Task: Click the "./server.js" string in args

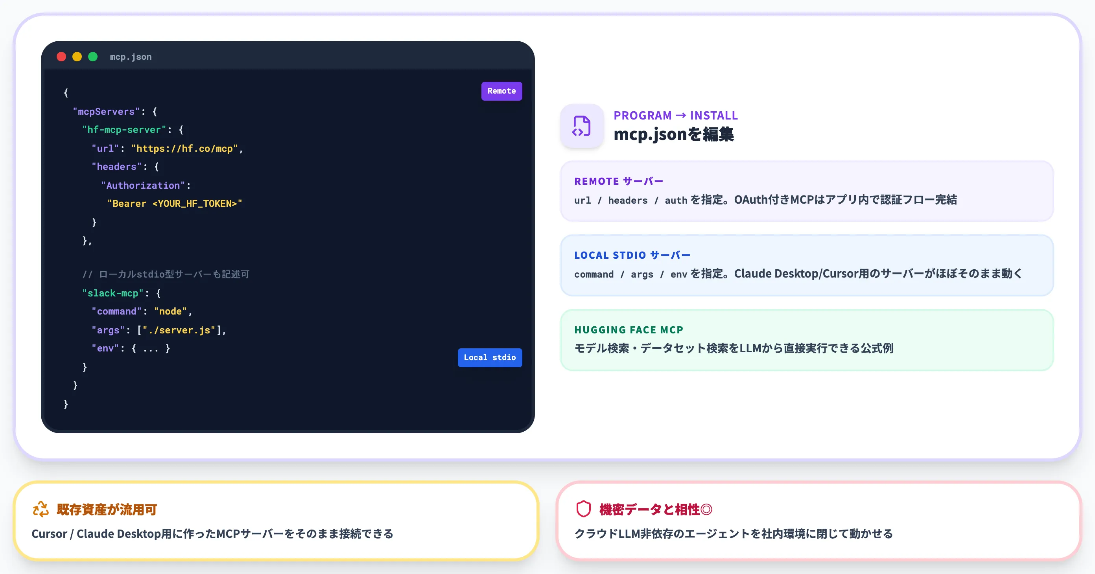Action: (x=179, y=330)
